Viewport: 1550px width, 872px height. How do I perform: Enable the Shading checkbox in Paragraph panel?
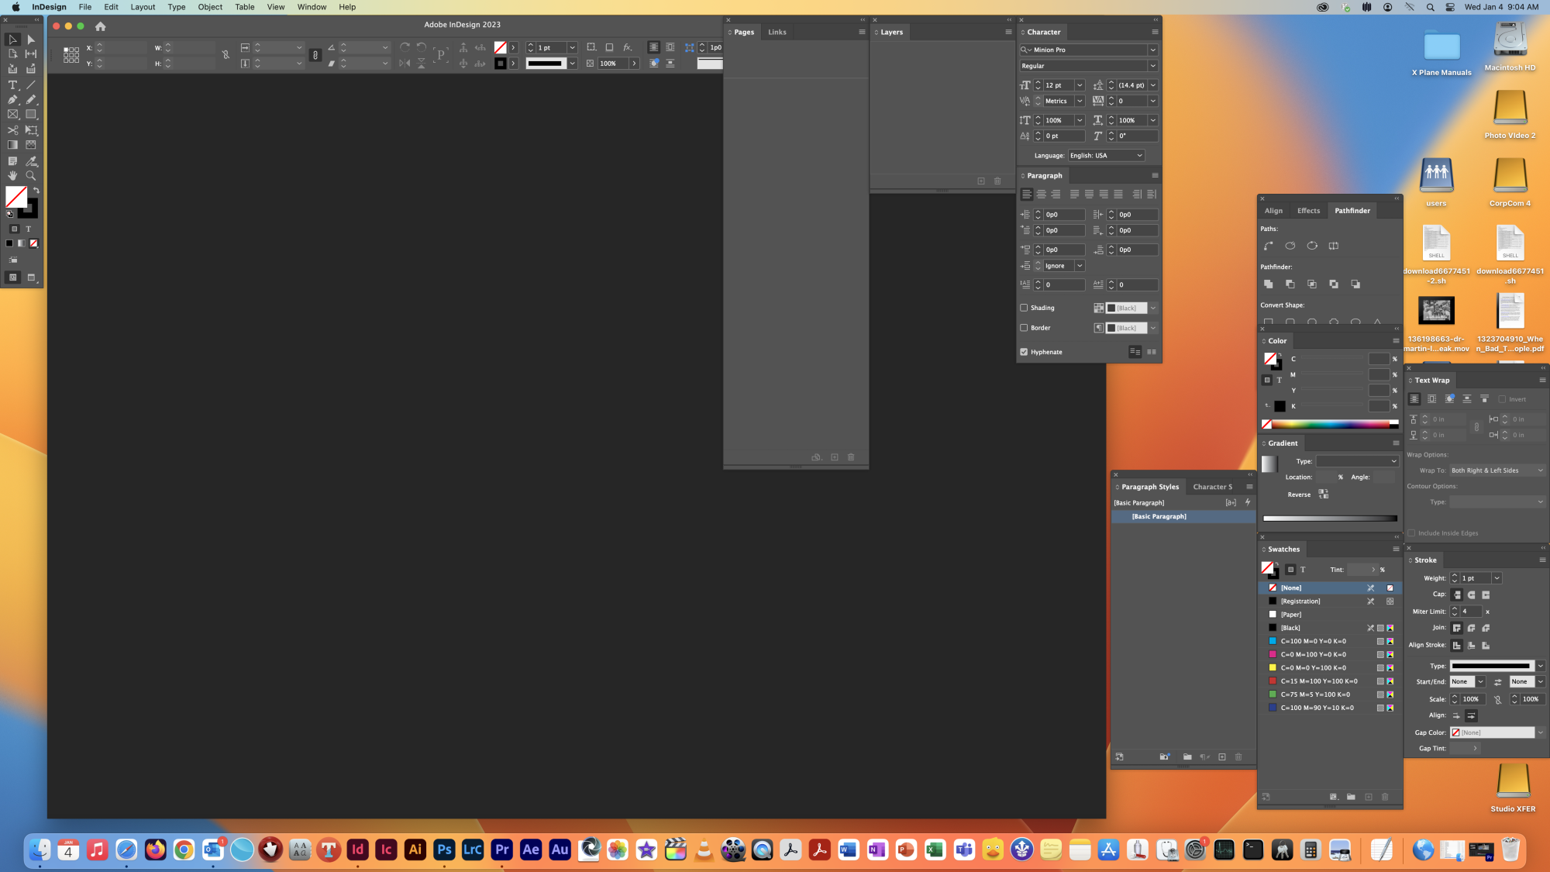(x=1024, y=308)
